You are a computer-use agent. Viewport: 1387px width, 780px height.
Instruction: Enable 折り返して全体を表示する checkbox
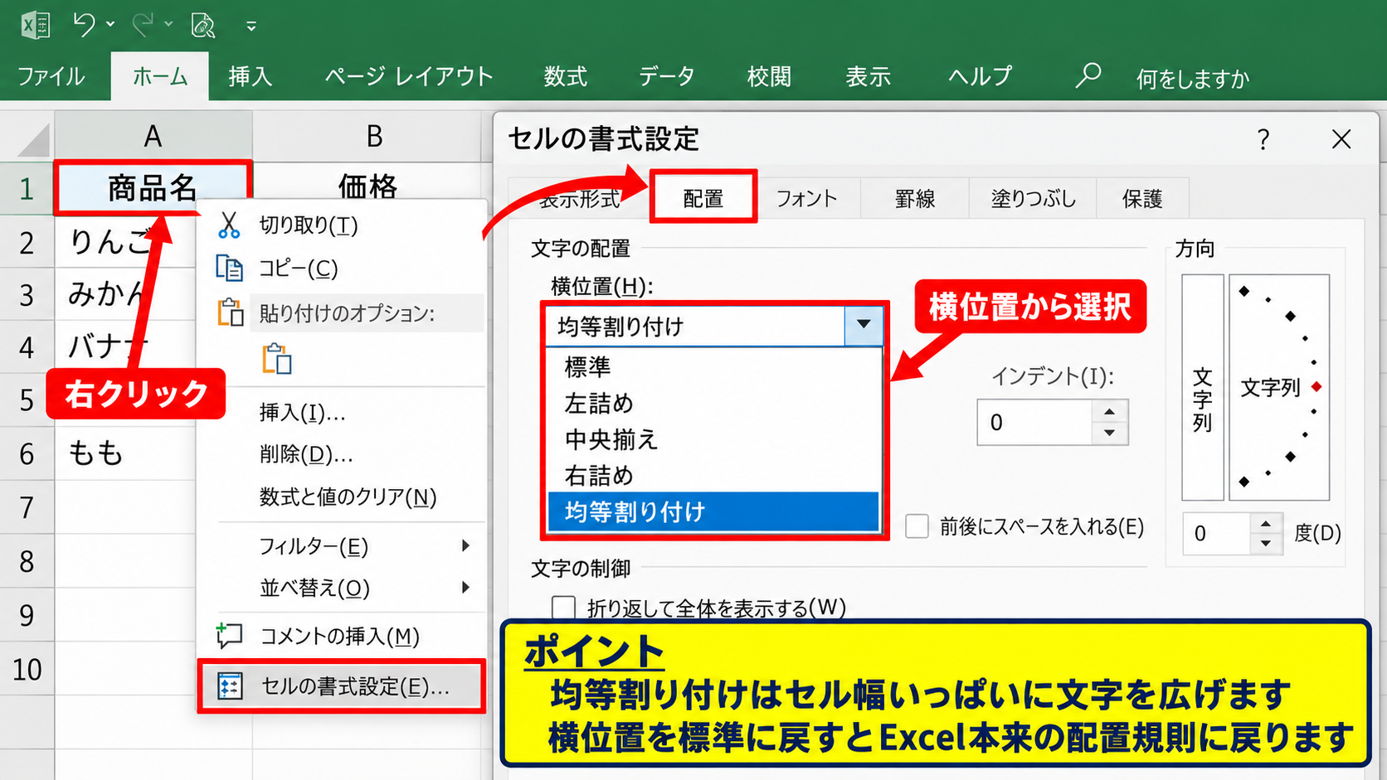pyautogui.click(x=563, y=608)
